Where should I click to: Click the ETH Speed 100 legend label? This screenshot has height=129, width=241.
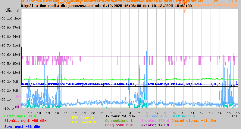tap(86, 122)
